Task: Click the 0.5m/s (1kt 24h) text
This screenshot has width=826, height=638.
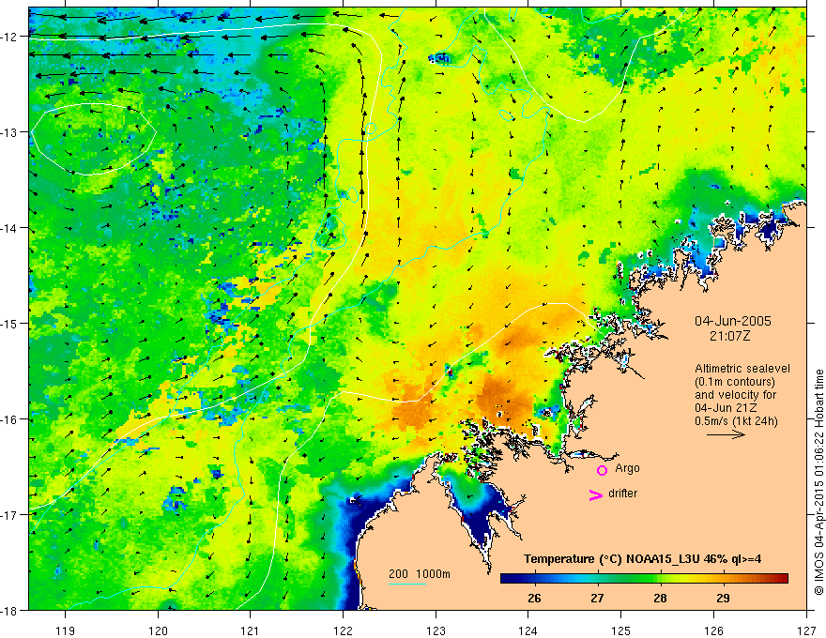Action: pos(736,421)
